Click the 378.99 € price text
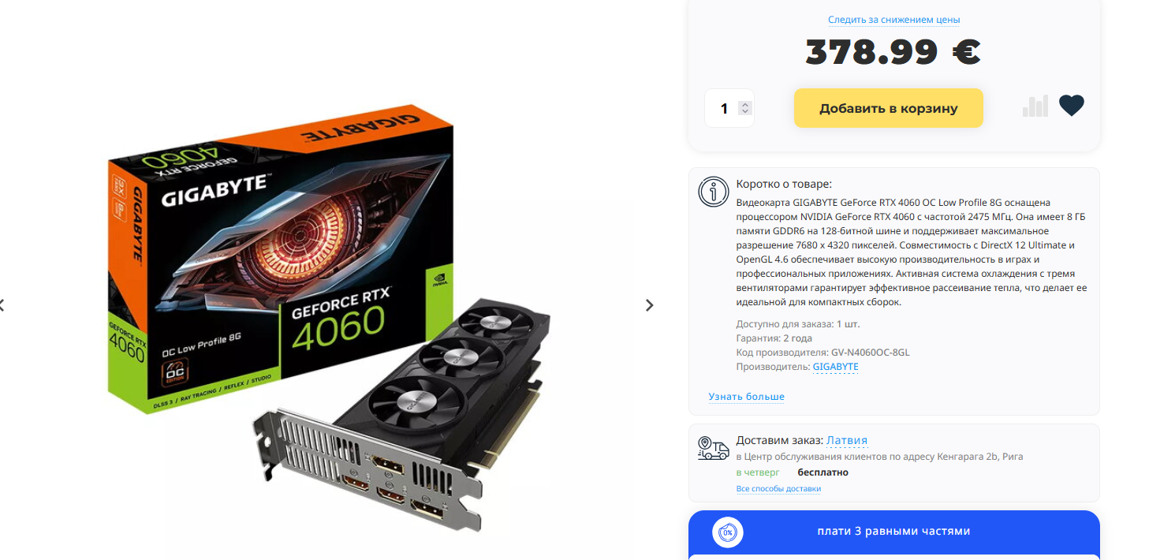 tap(893, 53)
